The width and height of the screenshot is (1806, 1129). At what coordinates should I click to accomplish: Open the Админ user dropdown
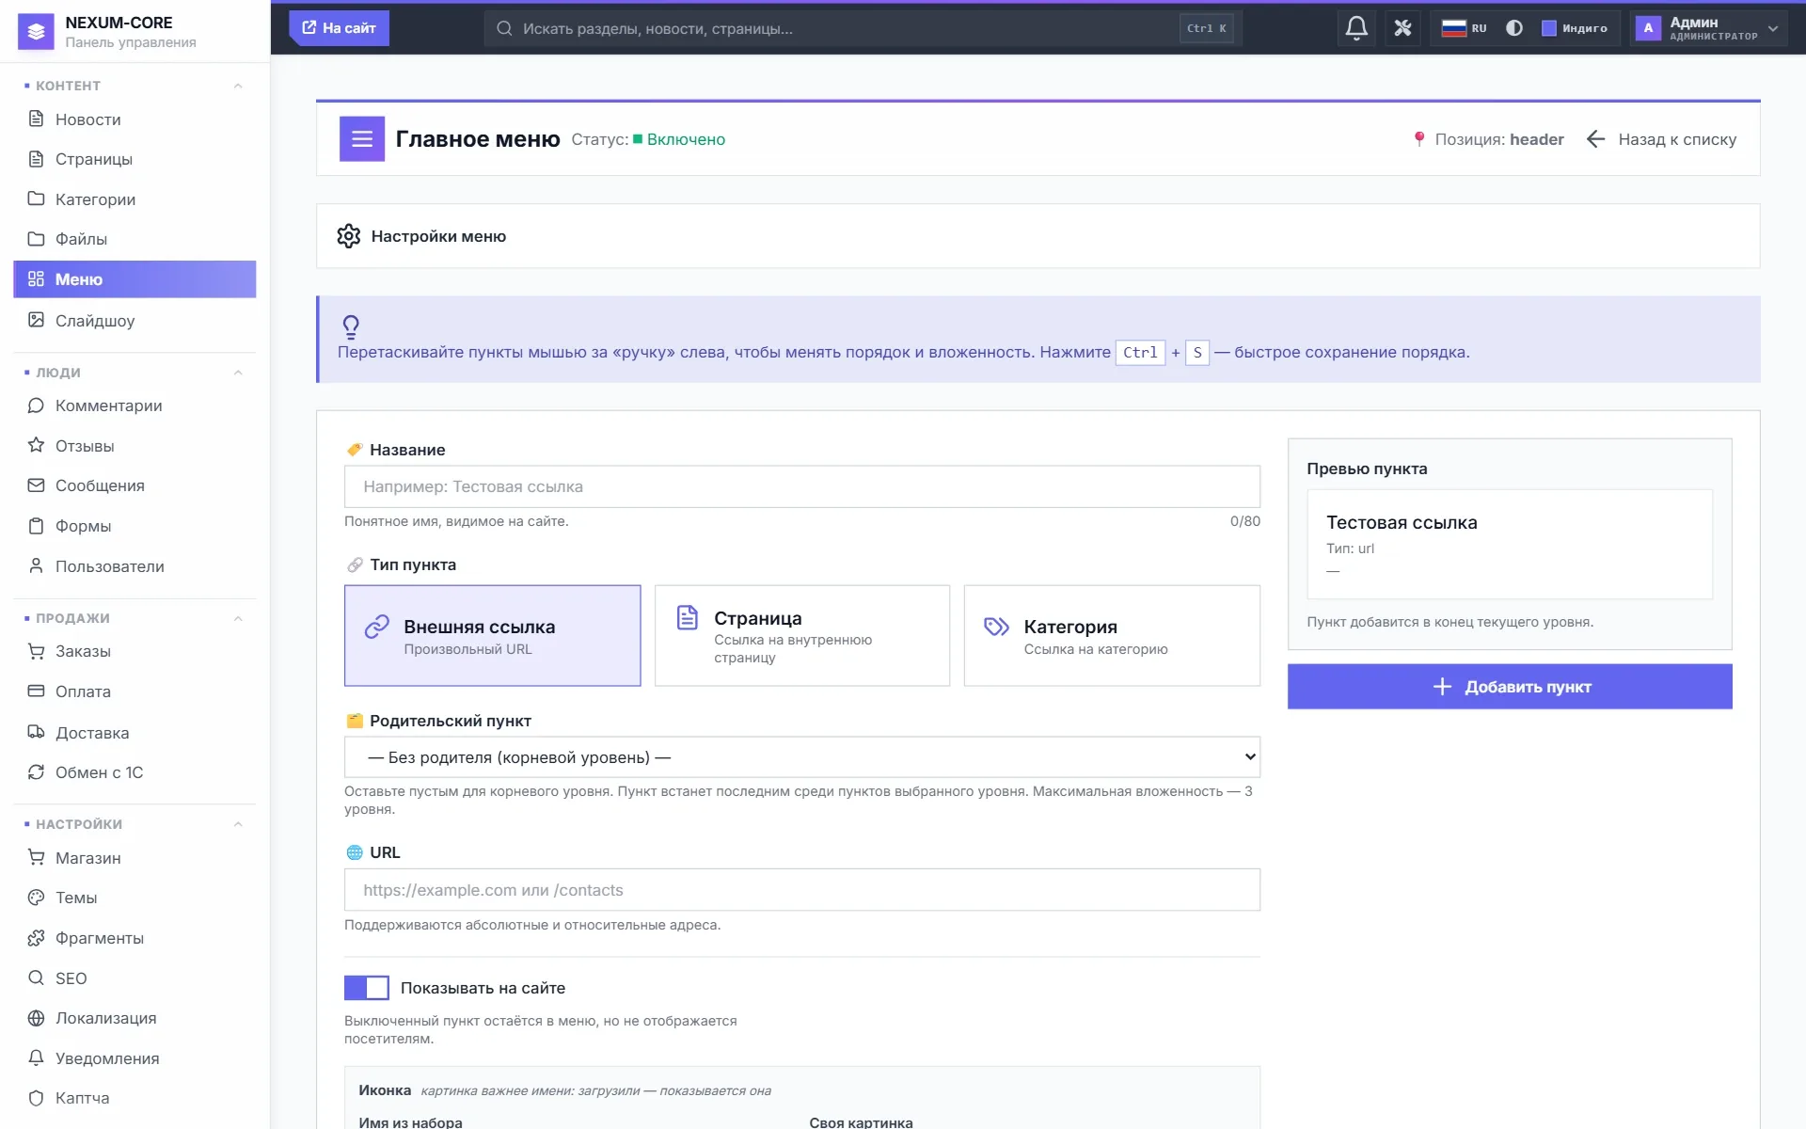tap(1708, 28)
